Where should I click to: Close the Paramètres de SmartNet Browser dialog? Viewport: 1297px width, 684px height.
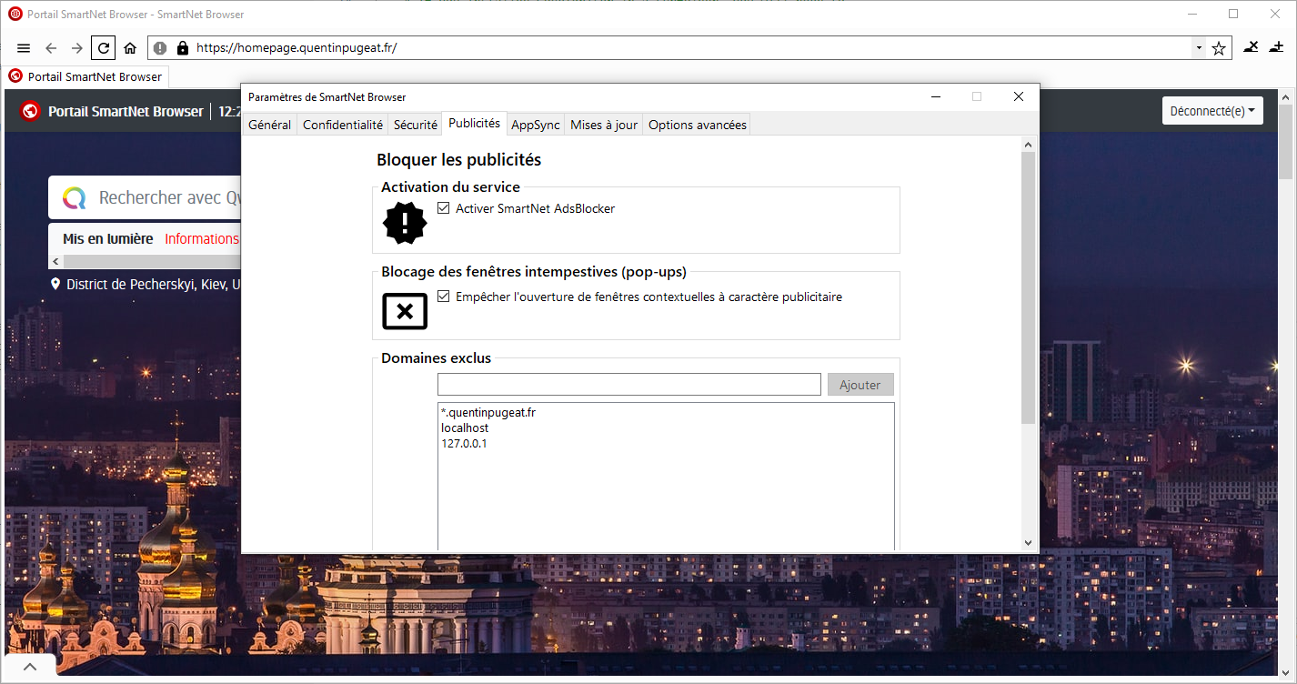point(1019,96)
